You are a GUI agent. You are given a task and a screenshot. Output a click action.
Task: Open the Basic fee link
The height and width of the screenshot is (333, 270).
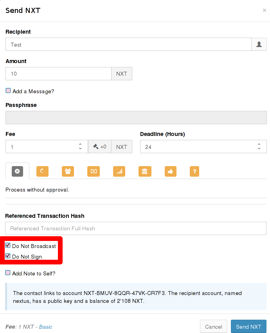click(x=45, y=327)
